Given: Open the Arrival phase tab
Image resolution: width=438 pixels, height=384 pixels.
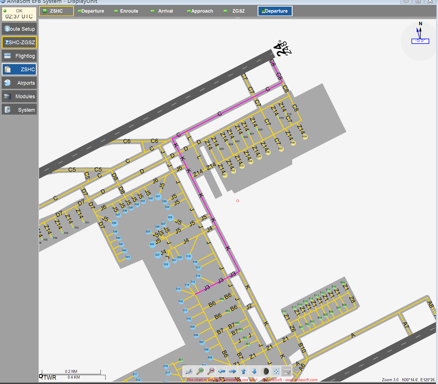Looking at the screenshot, I should coord(162,11).
